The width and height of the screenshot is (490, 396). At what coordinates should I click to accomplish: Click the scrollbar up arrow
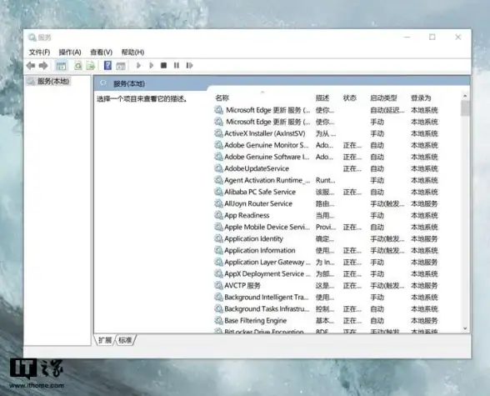click(x=465, y=96)
